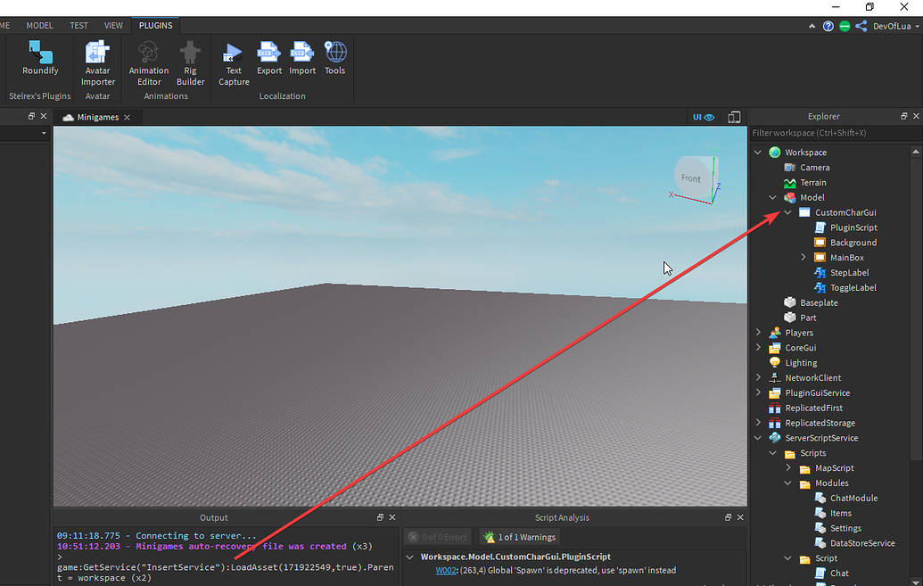Click the DevOfLua account button
923x586 pixels.
[x=892, y=26]
